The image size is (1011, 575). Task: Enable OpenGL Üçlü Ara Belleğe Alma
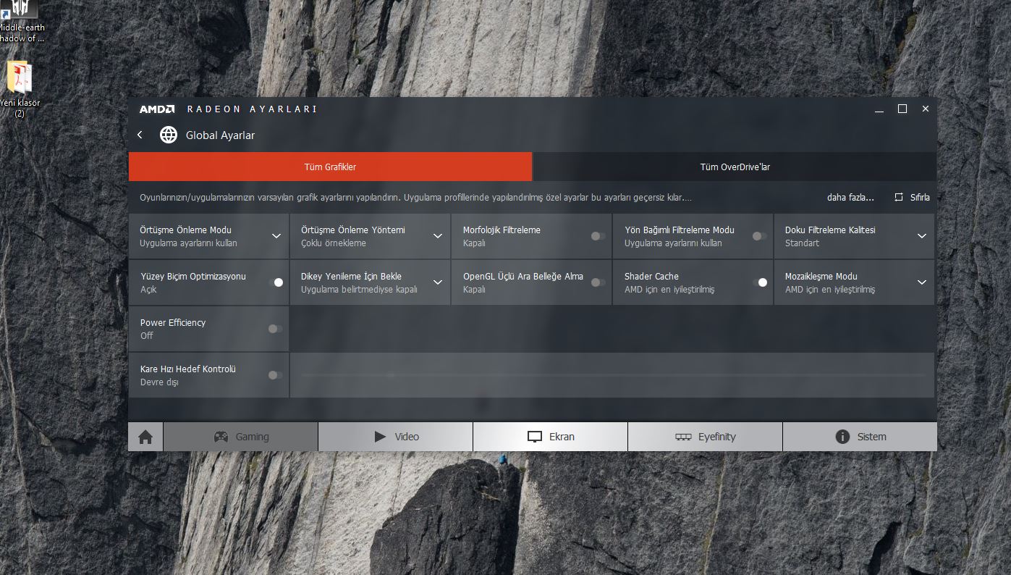point(598,282)
